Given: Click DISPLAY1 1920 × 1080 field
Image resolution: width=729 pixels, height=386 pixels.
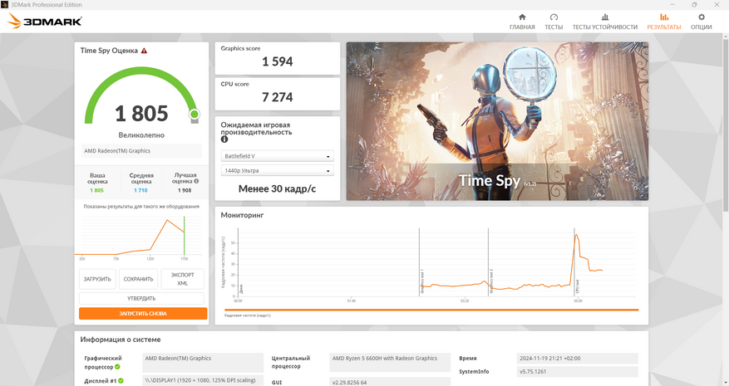Looking at the screenshot, I should [203, 380].
